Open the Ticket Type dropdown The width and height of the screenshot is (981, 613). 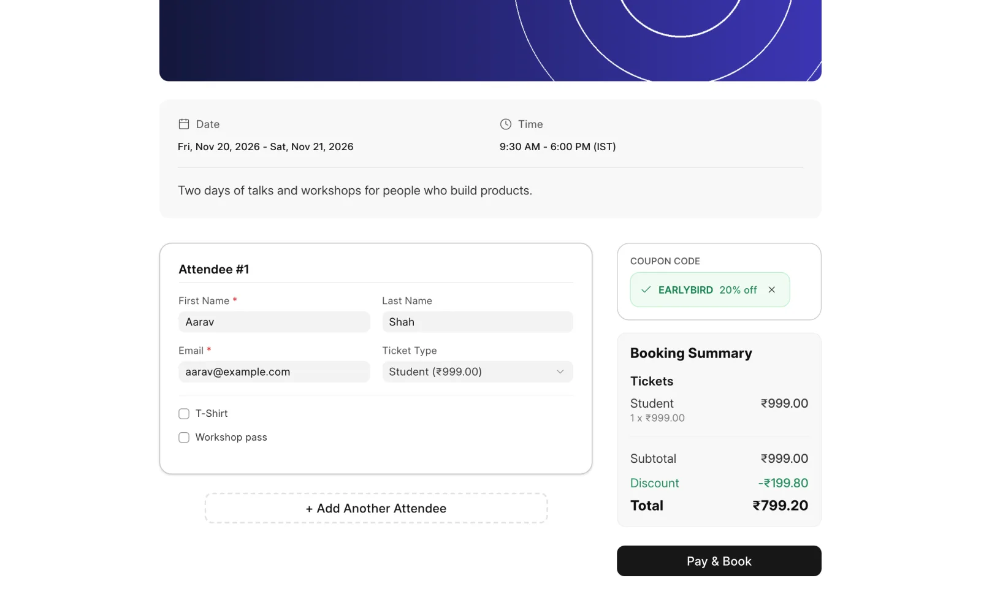[x=477, y=371]
